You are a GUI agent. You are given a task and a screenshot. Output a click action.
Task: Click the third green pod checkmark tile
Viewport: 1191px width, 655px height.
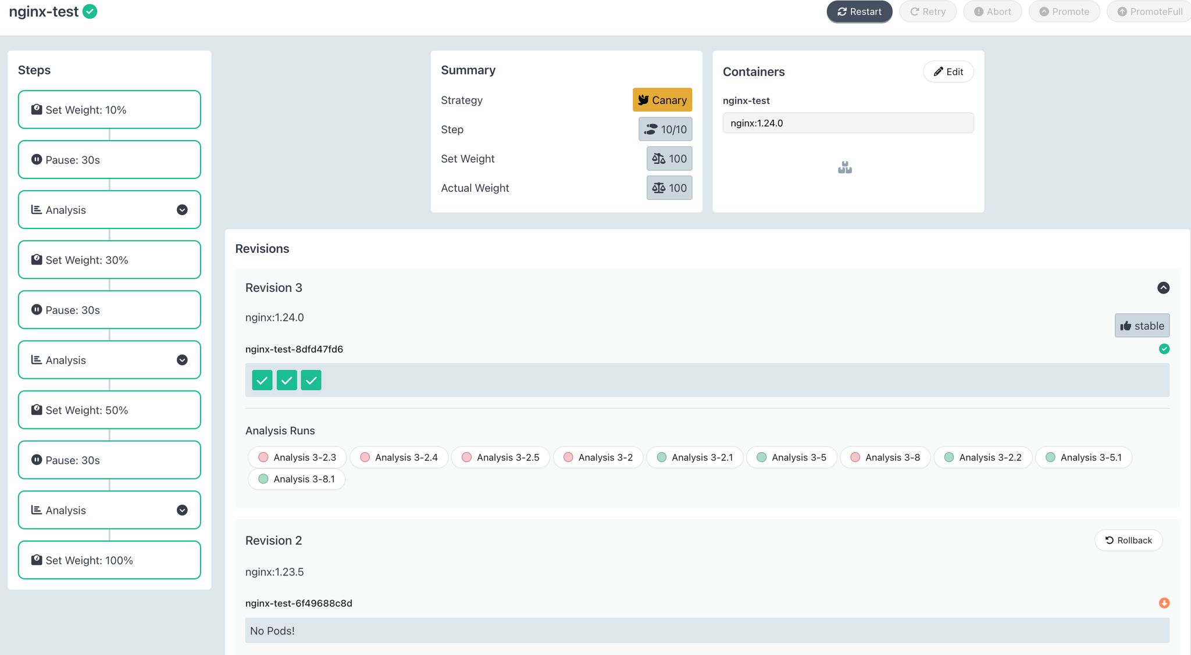click(x=311, y=380)
